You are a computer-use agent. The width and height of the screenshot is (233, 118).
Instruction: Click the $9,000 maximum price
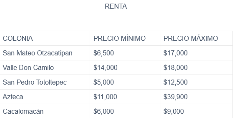click(174, 111)
